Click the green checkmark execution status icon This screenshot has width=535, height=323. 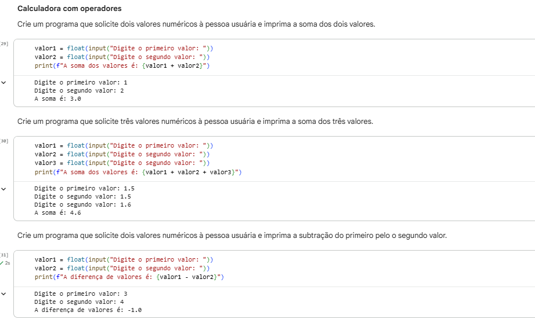[x=2, y=263]
